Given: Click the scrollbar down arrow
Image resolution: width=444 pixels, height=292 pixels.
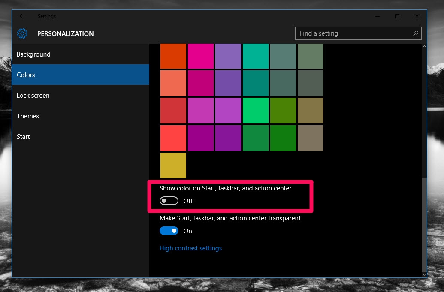Looking at the screenshot, I should click(x=424, y=274).
